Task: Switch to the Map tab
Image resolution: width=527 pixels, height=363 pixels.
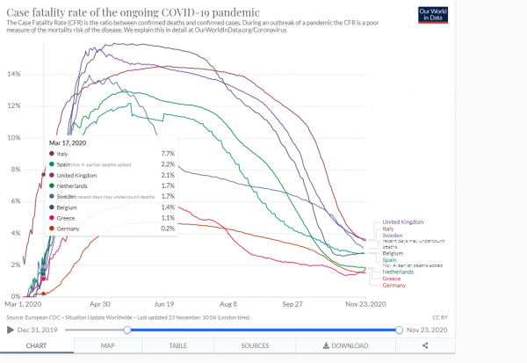Action: (x=108, y=346)
